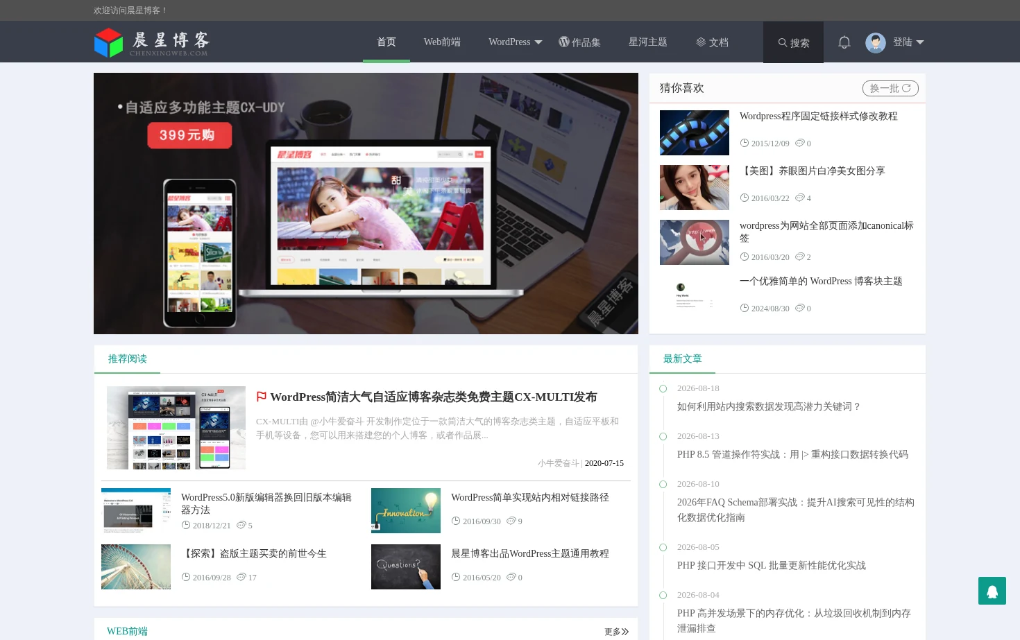Open the Web前端 menu item

click(x=442, y=42)
